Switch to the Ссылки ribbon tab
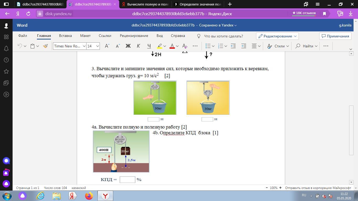Image resolution: width=358 pixels, height=201 pixels. [105, 36]
